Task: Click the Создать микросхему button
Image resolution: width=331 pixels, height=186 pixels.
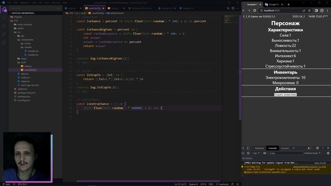Action: coord(285,95)
